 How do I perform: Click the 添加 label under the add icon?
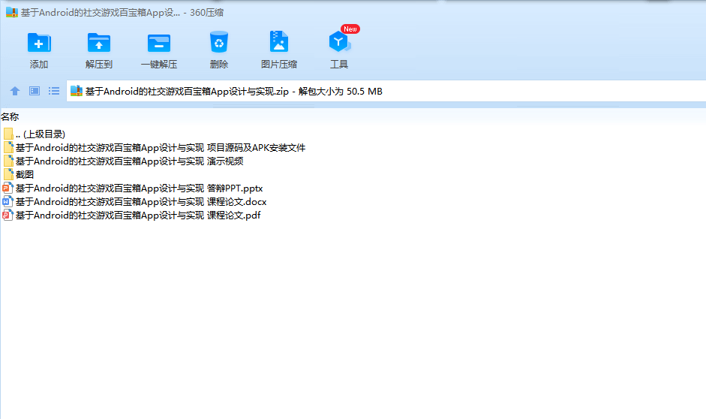39,65
